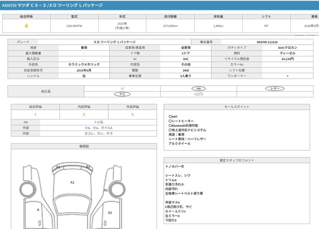The image size is (319, 229).
Task: Click the right fender A1 damage marker
Action: pyautogui.click(x=105, y=190)
